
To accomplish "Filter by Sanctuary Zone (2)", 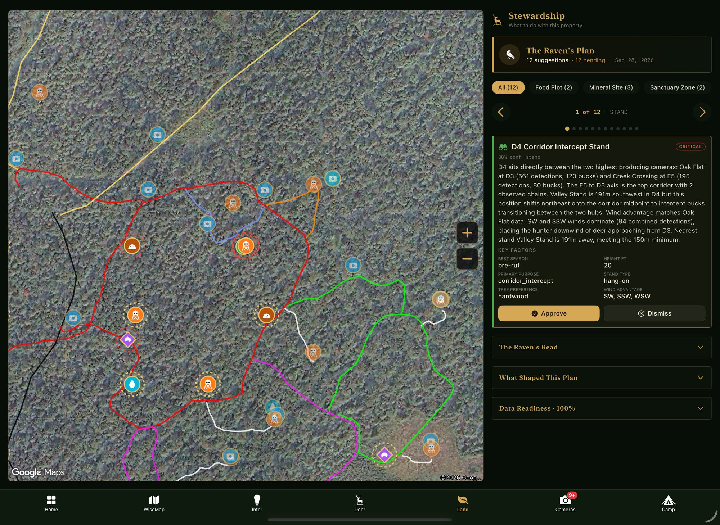I will click(x=677, y=87).
